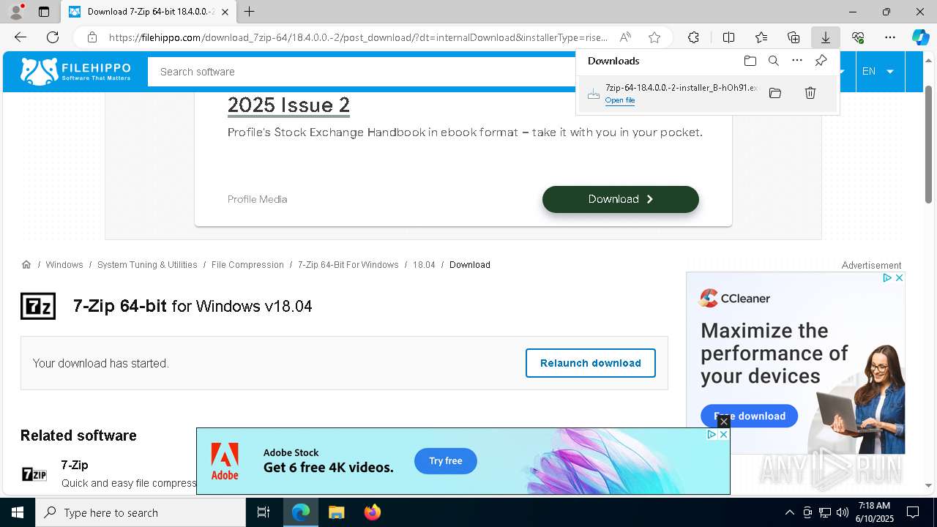Open 7-Zip 64-Bit For Windows breadcrumb
The height and width of the screenshot is (527, 937).
click(348, 264)
